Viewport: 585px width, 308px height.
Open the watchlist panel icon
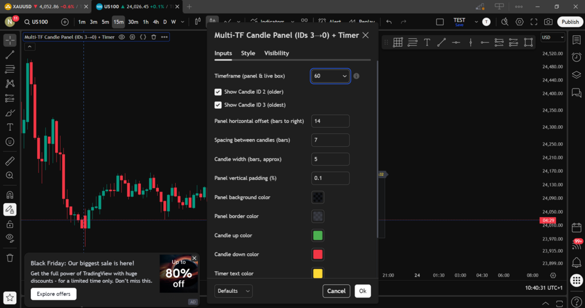pyautogui.click(x=576, y=40)
